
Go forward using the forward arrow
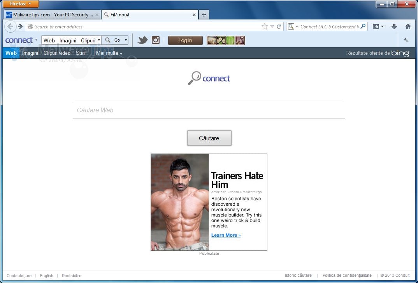[x=20, y=26]
